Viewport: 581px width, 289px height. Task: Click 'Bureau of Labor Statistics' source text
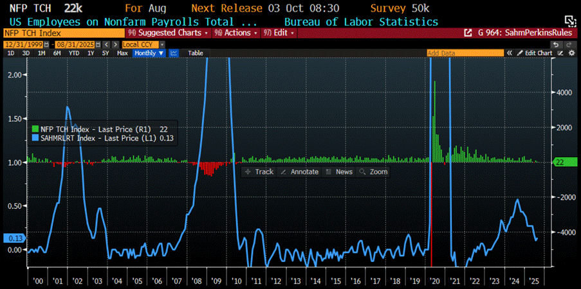[x=361, y=22]
